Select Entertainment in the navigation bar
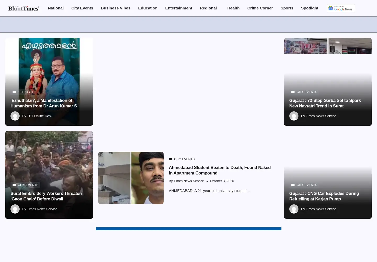377x262 pixels. 179,8
